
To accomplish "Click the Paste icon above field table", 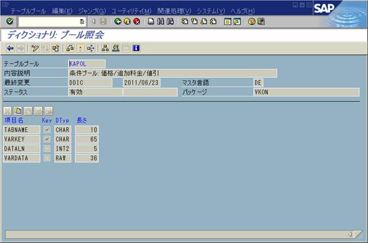I will [x=28, y=111].
